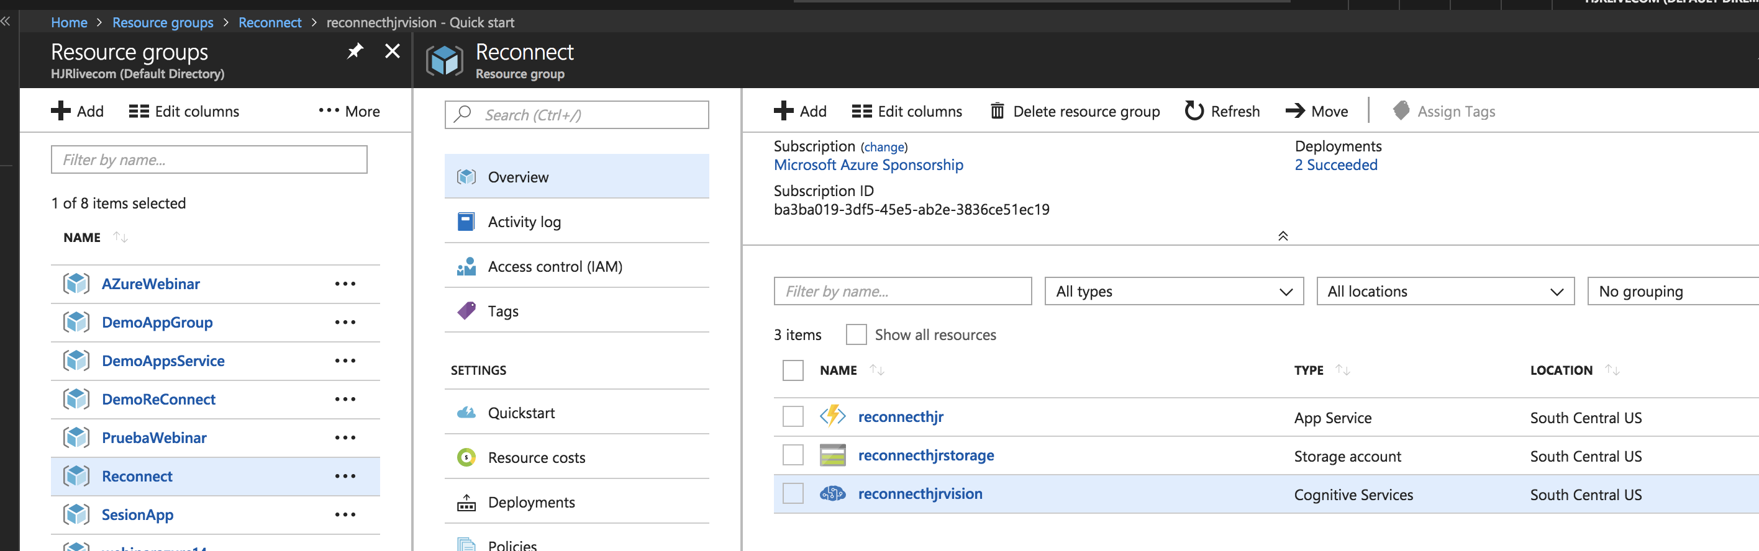Click the trash icon for Delete resource group
The image size is (1759, 551).
(x=998, y=110)
